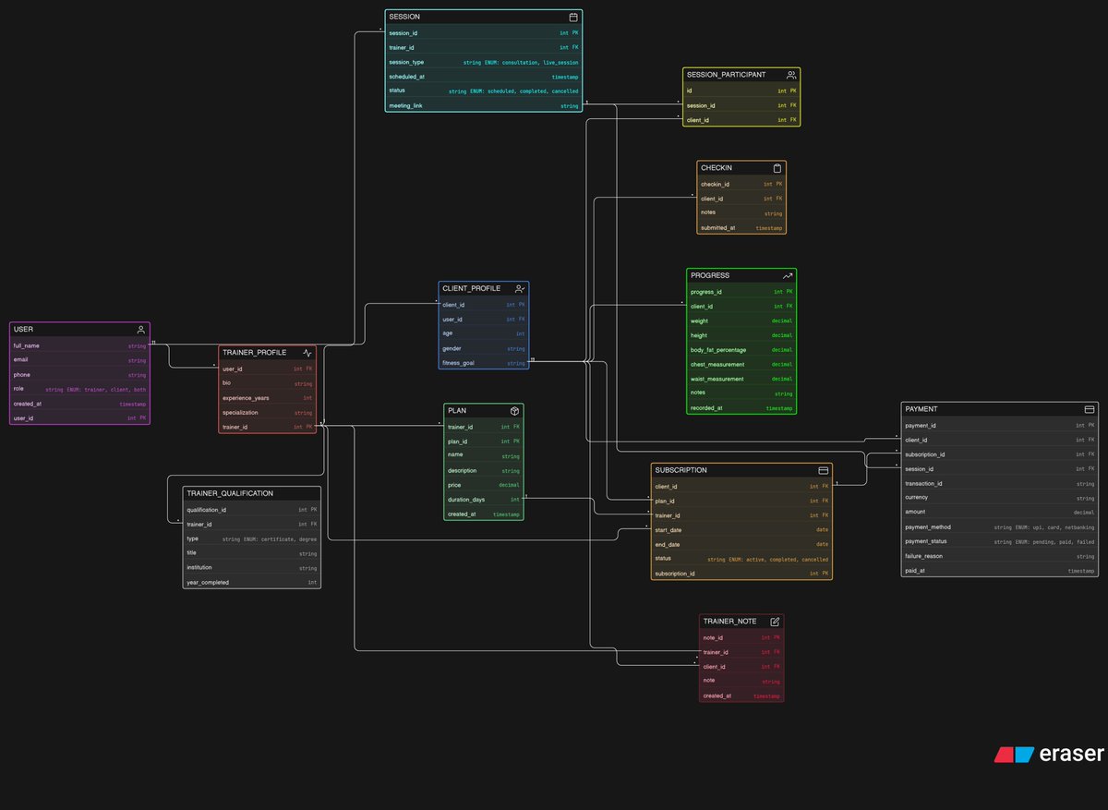Select submitted_at row in CHECKIN table

(x=741, y=227)
